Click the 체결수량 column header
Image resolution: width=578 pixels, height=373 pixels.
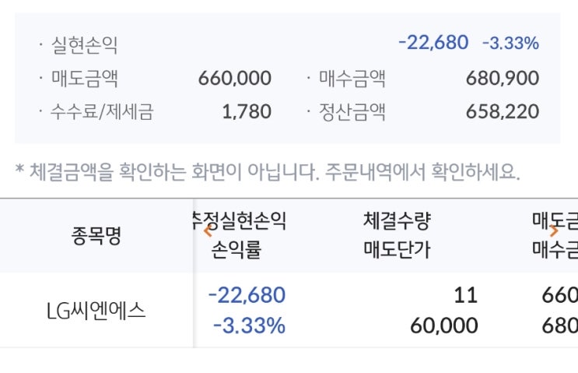pos(397,222)
